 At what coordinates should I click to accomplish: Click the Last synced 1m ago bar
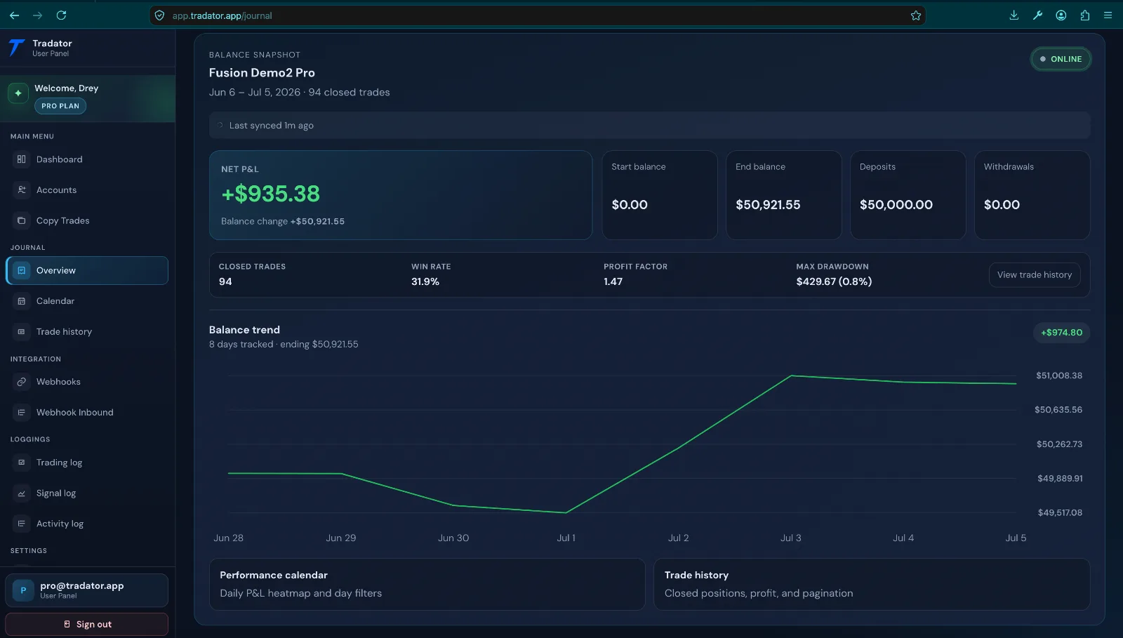(x=649, y=126)
